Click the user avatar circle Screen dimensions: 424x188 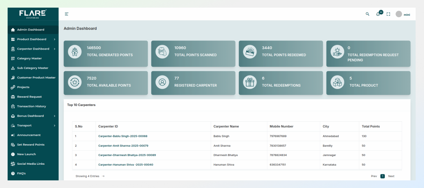tap(399, 14)
